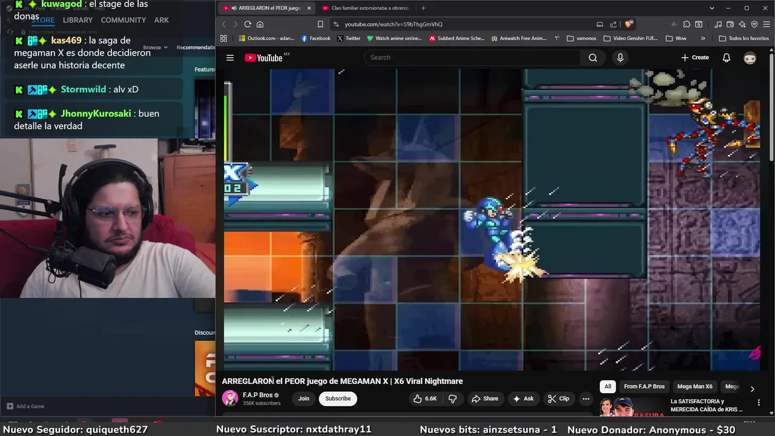Select the All filter chip
This screenshot has height=436, width=775.
tap(608, 386)
